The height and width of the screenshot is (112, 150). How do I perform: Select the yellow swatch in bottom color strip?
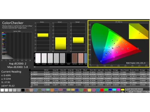pos(122,90)
